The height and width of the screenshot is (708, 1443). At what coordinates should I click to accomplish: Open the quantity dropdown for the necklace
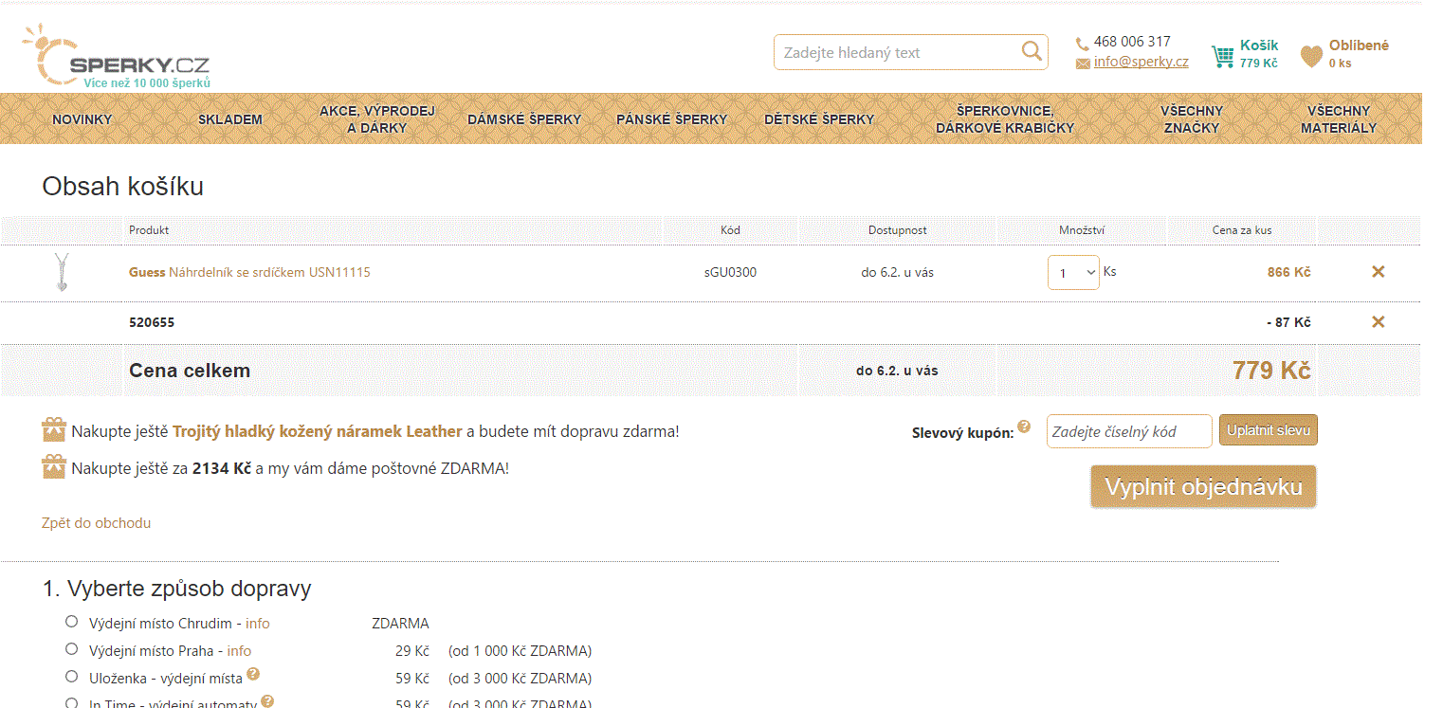click(1073, 273)
